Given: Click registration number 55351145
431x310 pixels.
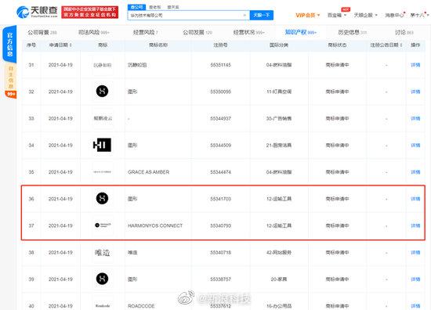Looking at the screenshot, I should point(221,65).
